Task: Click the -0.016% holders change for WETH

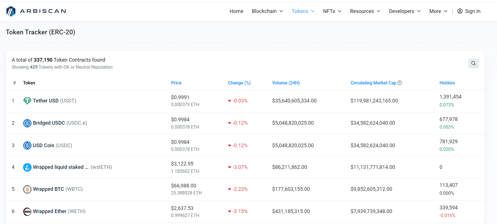Action: point(447,216)
